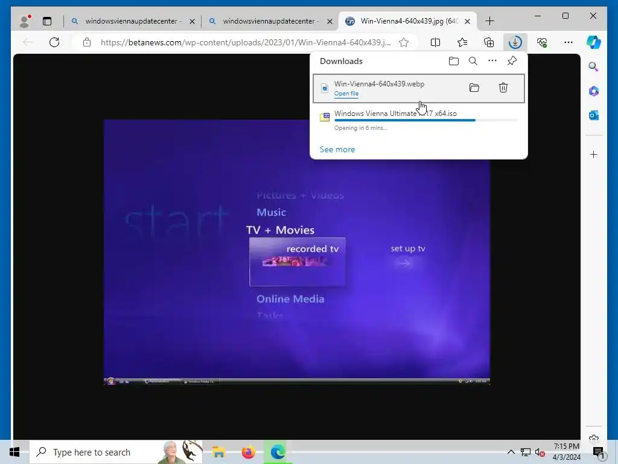
Task: Open clock showing 7:15 PM
Action: coord(566,452)
